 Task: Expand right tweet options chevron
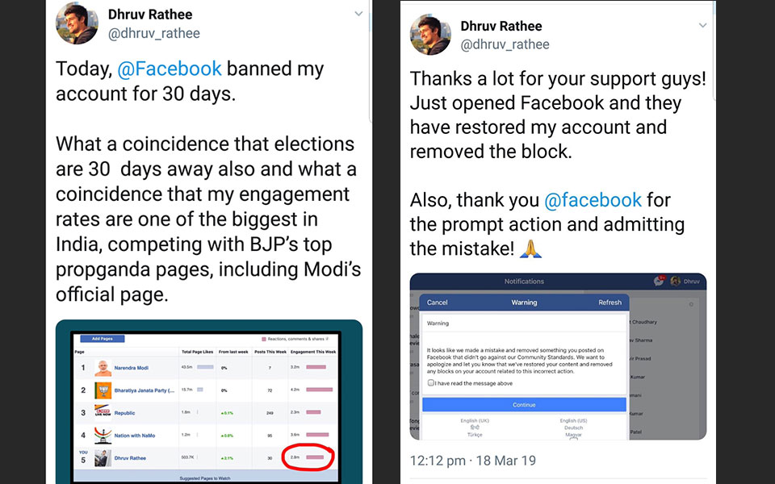pos(702,26)
